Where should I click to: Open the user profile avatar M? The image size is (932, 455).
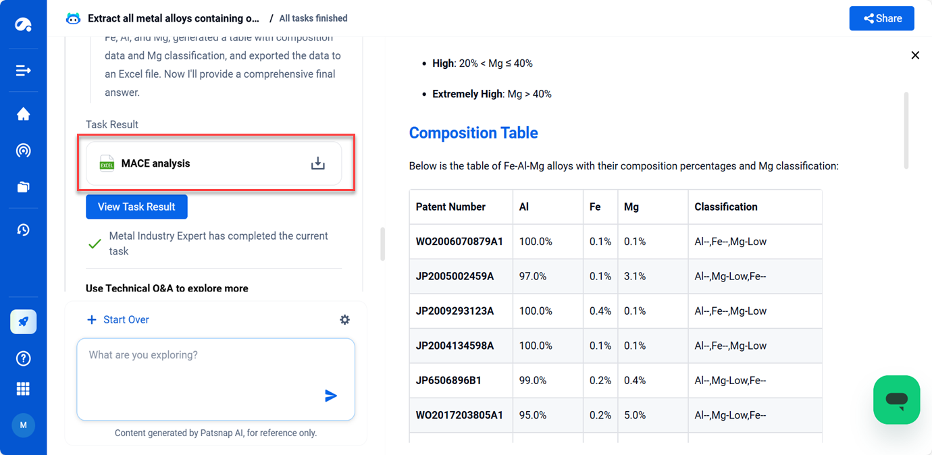(23, 425)
